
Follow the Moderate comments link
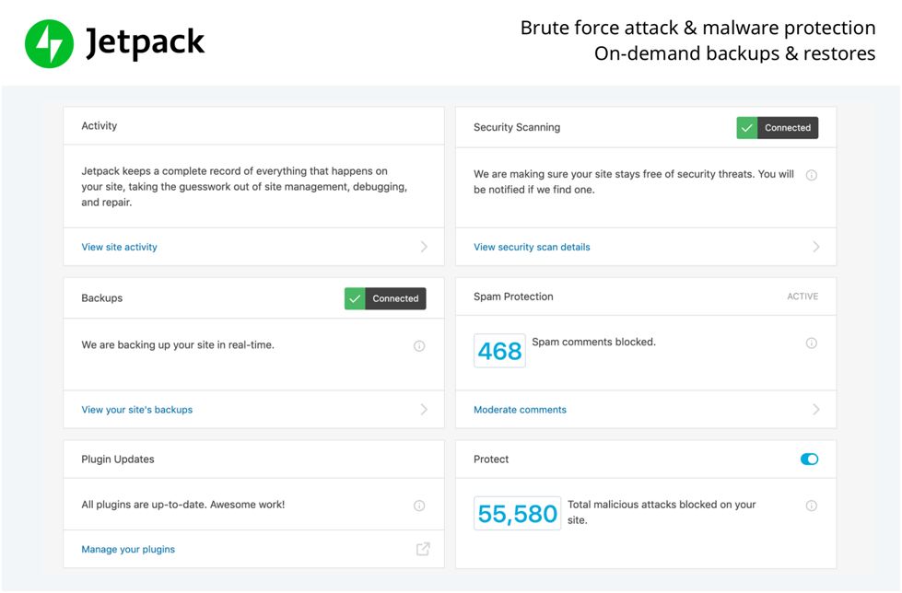click(520, 410)
